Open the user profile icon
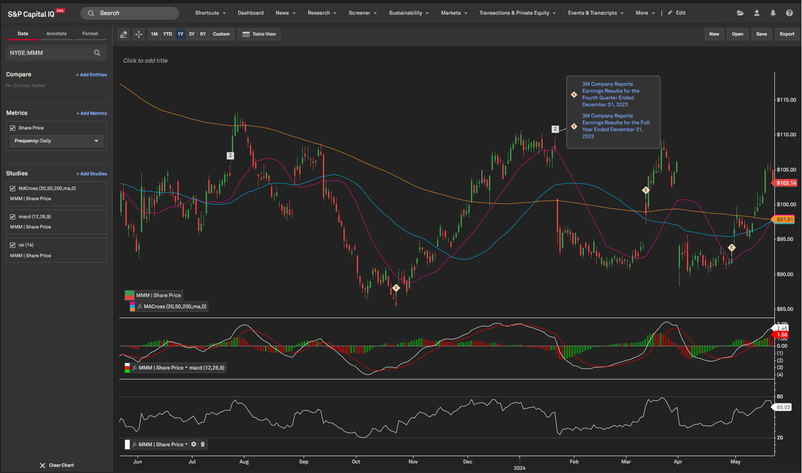802x473 pixels. point(757,13)
